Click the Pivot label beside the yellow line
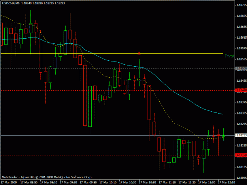The image size is (247, 185). coord(229,56)
